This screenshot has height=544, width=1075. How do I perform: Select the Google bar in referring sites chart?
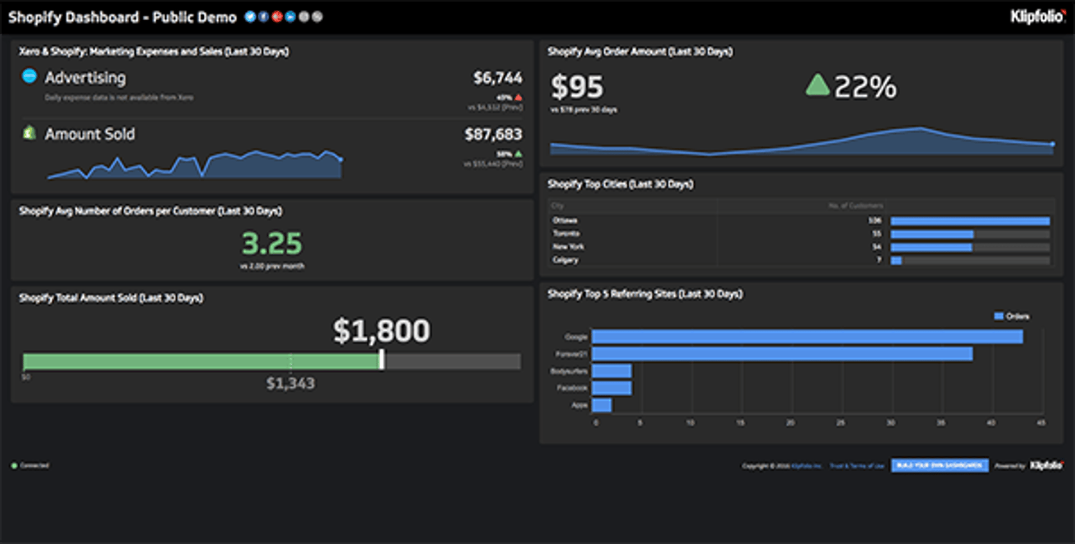(807, 336)
